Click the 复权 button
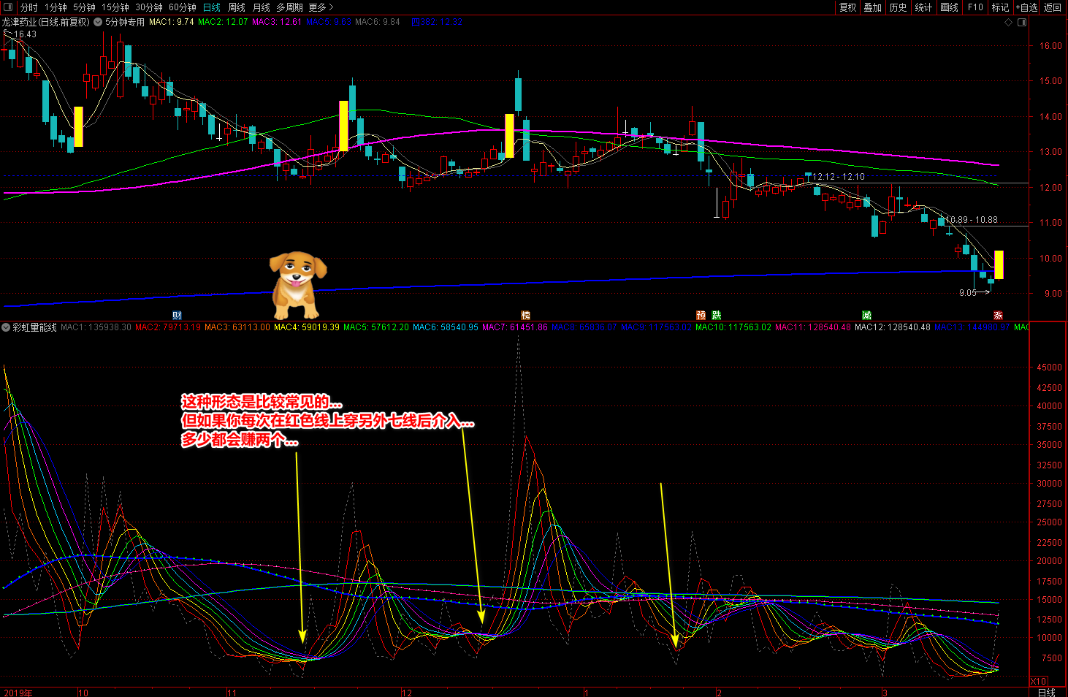 [847, 7]
